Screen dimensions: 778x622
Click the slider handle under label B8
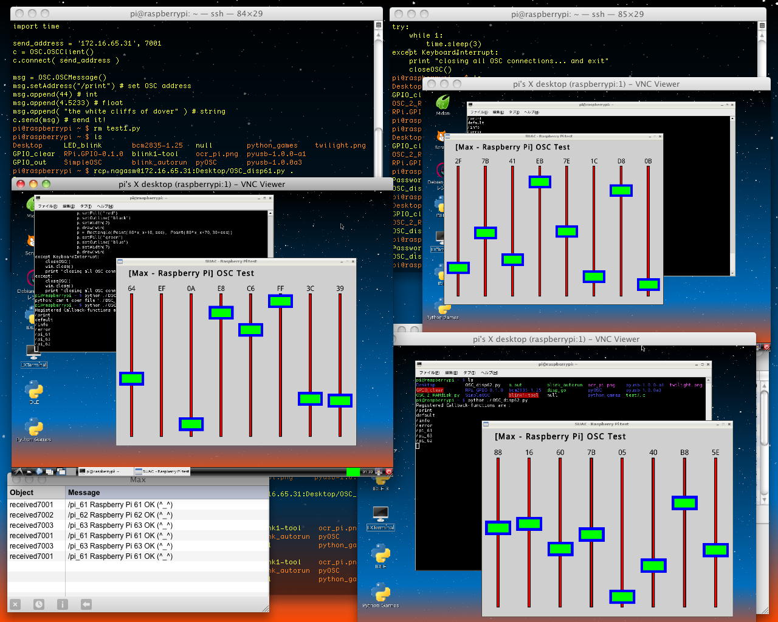pos(684,503)
